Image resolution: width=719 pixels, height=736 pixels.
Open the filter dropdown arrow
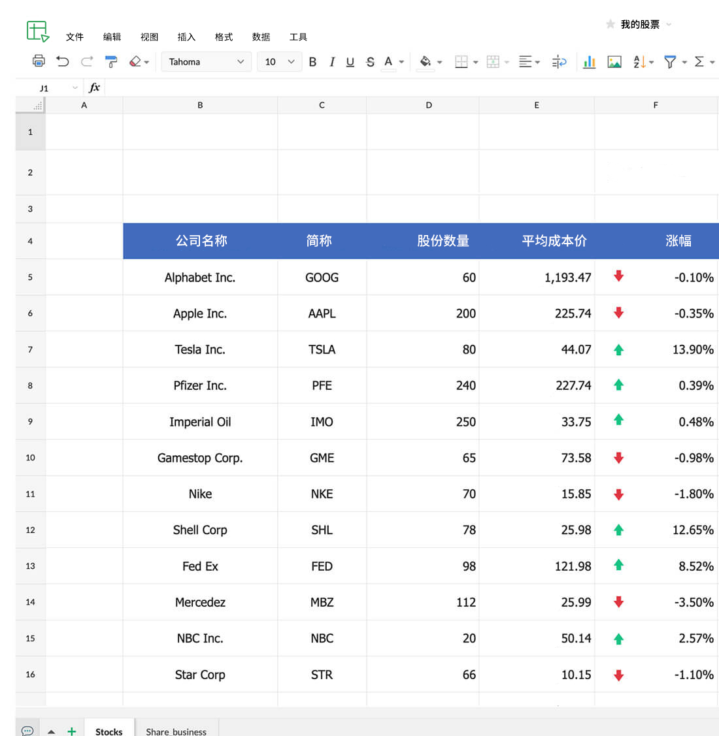(684, 62)
